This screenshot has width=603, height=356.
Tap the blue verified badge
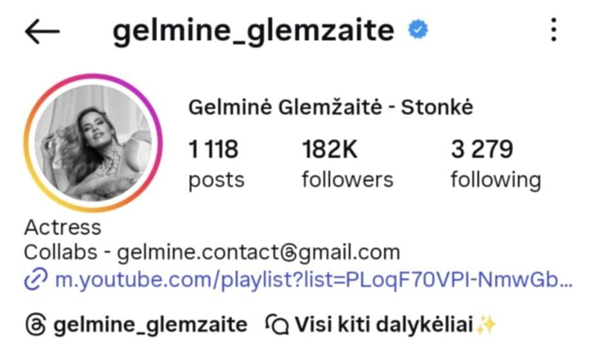point(418,30)
